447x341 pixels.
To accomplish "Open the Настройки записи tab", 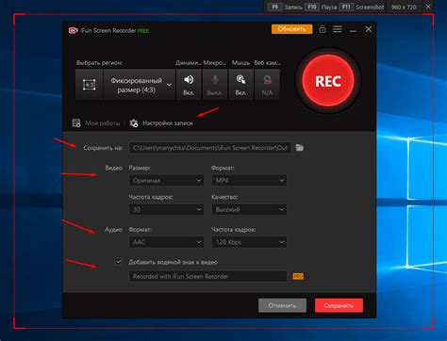I will pyautogui.click(x=168, y=123).
